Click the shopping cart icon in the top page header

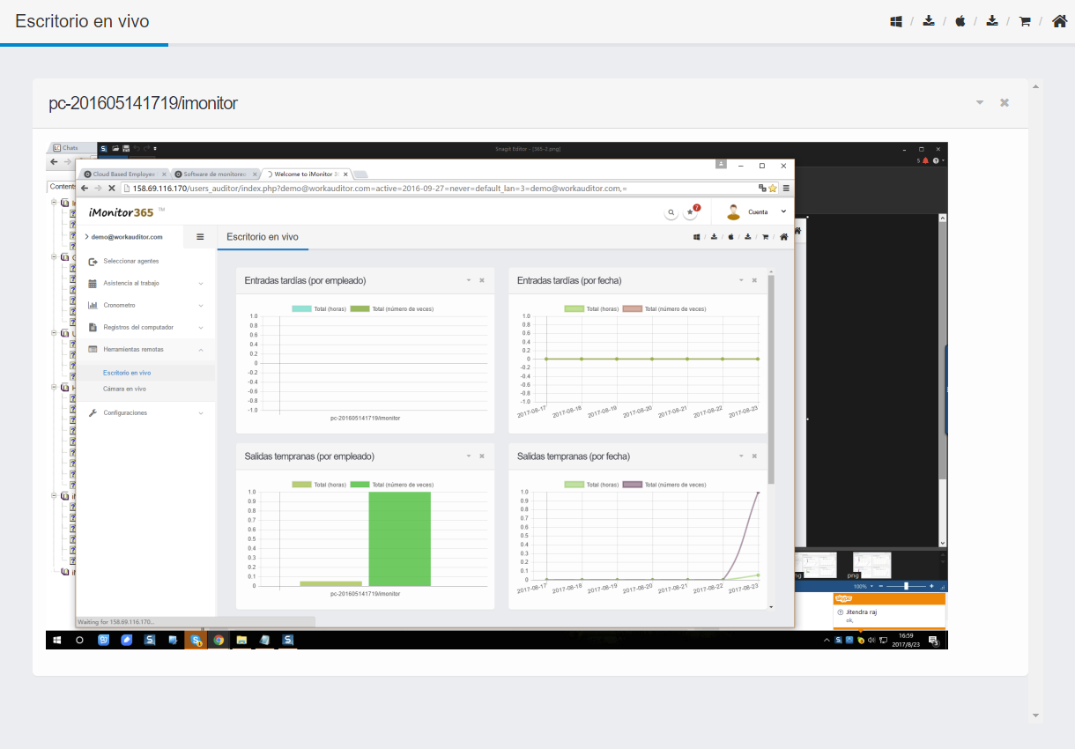pos(1025,21)
